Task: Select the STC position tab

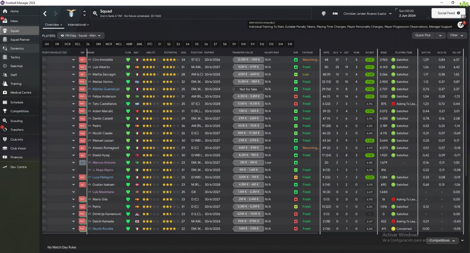Action: (x=150, y=44)
